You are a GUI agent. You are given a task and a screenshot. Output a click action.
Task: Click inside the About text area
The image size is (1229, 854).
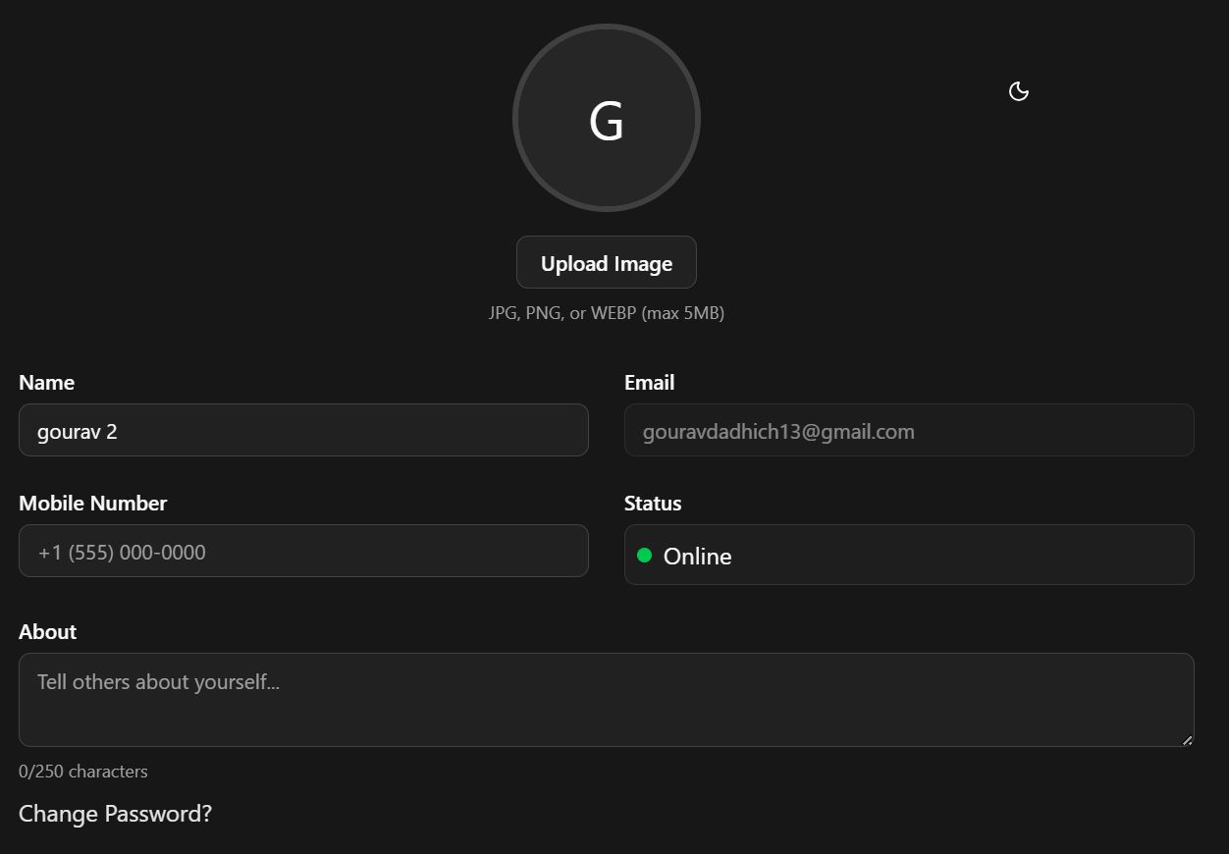(606, 700)
